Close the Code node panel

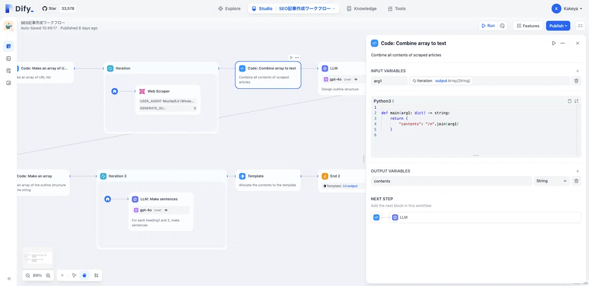[x=578, y=43]
